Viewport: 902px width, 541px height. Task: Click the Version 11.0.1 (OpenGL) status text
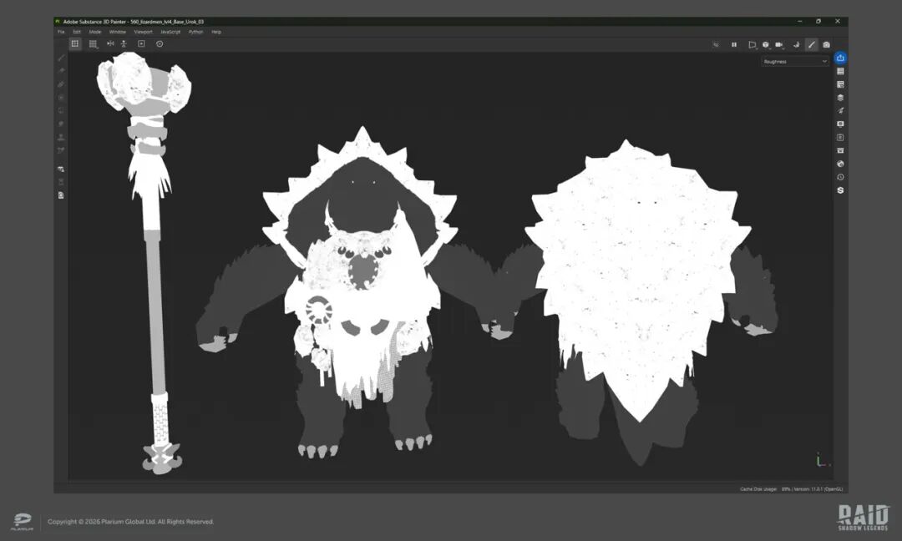click(818, 489)
